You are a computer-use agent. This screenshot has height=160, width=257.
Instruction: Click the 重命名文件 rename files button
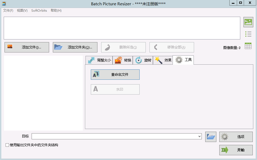(115, 75)
